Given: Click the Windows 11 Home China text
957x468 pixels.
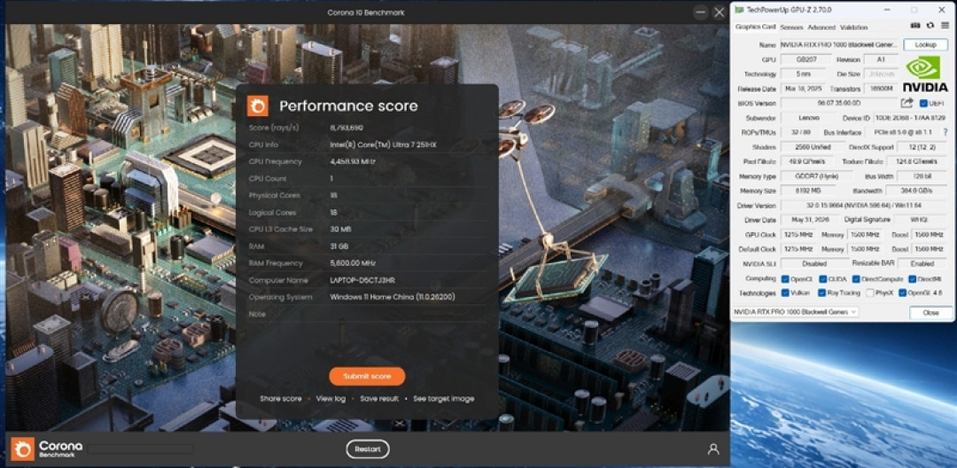Looking at the screenshot, I should point(393,297).
